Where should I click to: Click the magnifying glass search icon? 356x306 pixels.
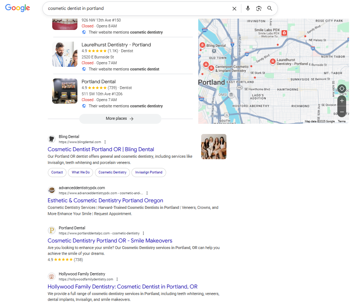269,8
